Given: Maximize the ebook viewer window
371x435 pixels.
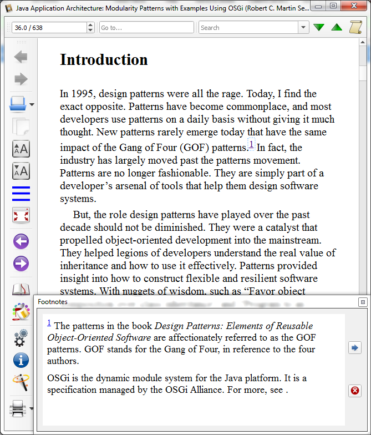Looking at the screenshot, I should (x=333, y=6).
